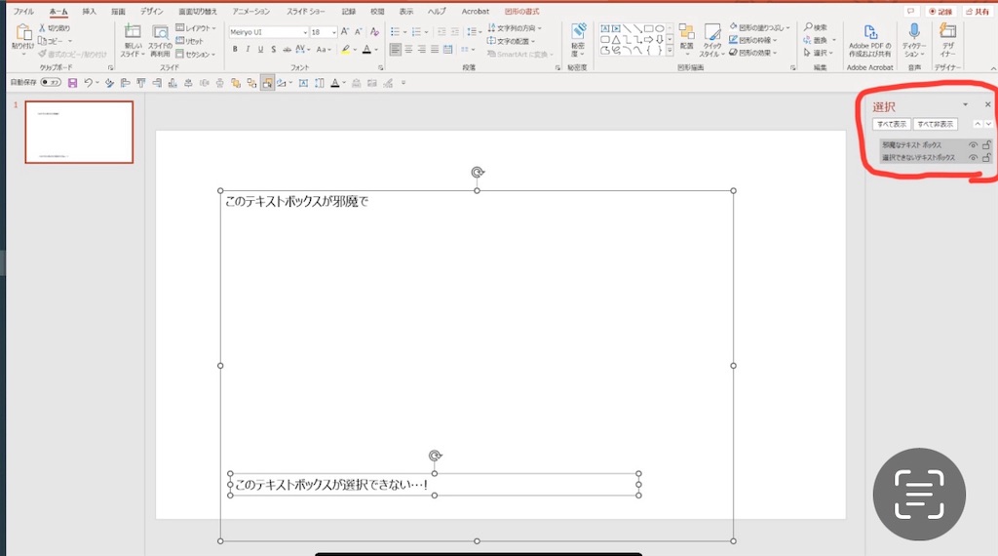998x556 pixels.
Task: Click リセット in the slide group
Action: tap(189, 41)
